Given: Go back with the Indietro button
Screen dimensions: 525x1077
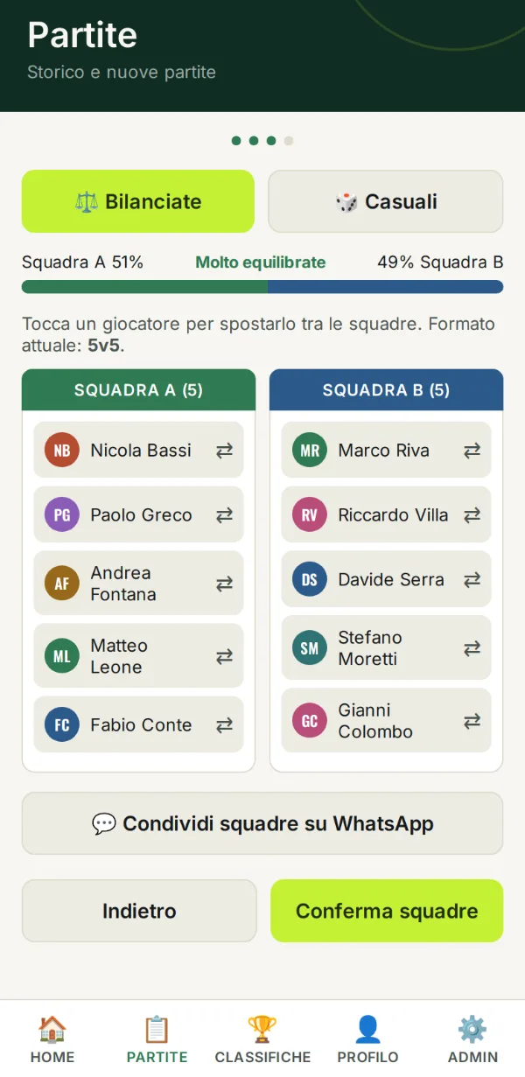Looking at the screenshot, I should pyautogui.click(x=139, y=911).
